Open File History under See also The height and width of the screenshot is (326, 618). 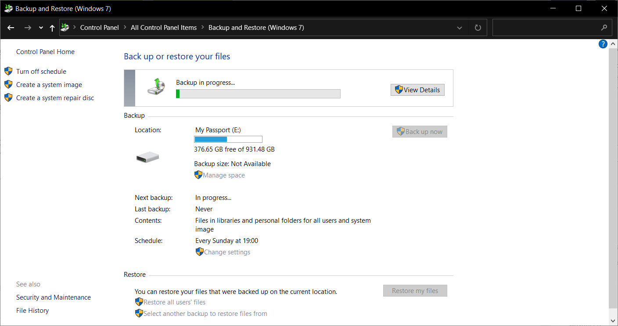pyautogui.click(x=32, y=311)
